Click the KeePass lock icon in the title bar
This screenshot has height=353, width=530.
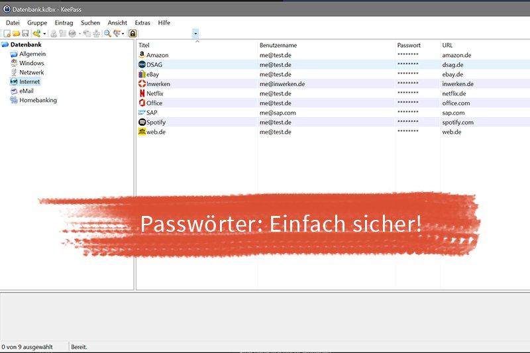coord(7,9)
